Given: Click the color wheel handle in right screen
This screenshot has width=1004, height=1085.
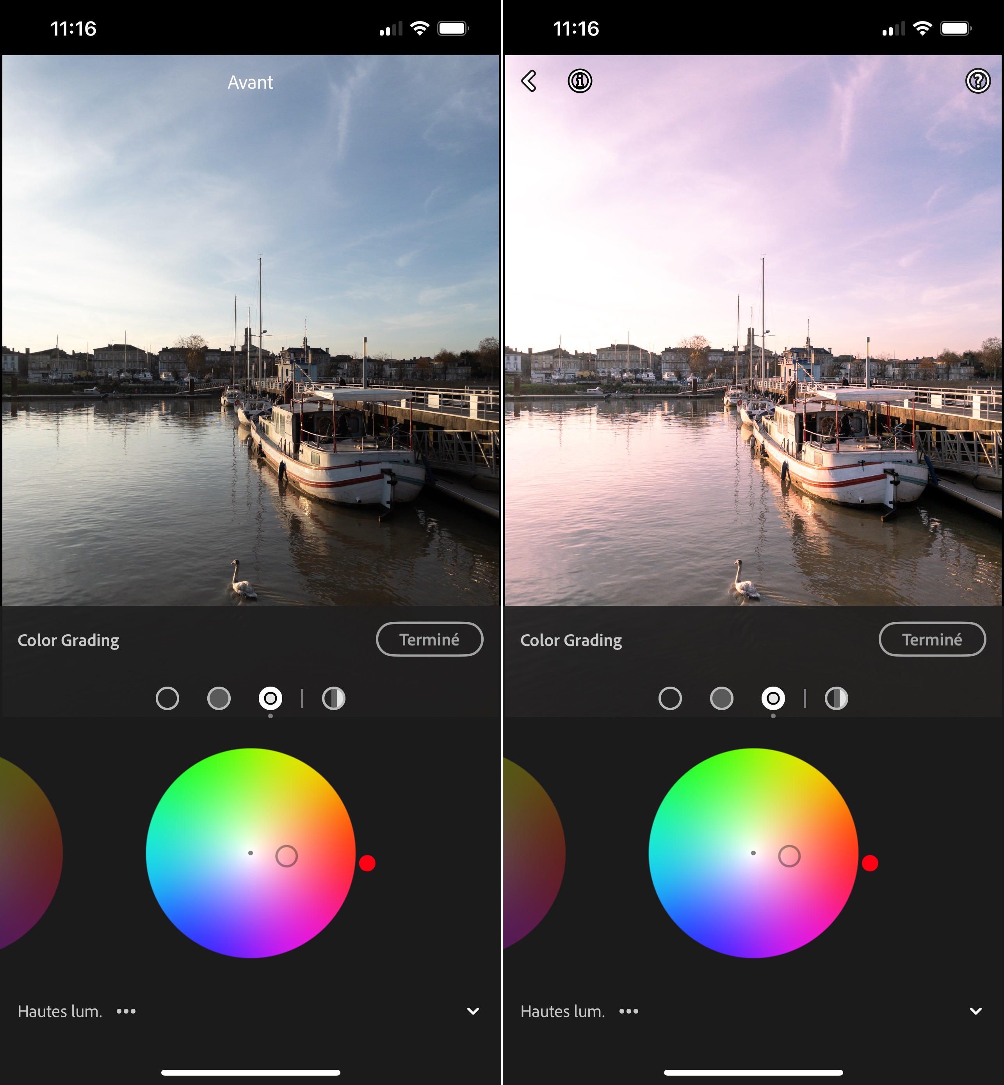Looking at the screenshot, I should (789, 856).
